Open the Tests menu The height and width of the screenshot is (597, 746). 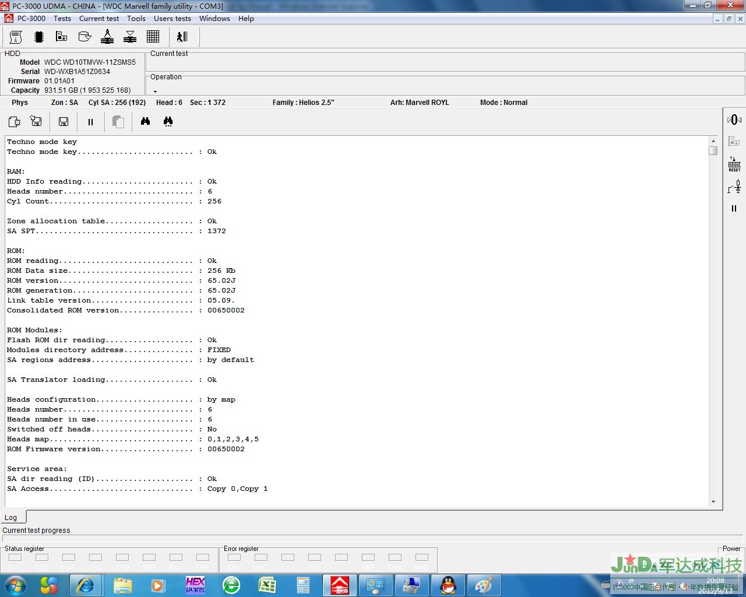click(x=62, y=19)
